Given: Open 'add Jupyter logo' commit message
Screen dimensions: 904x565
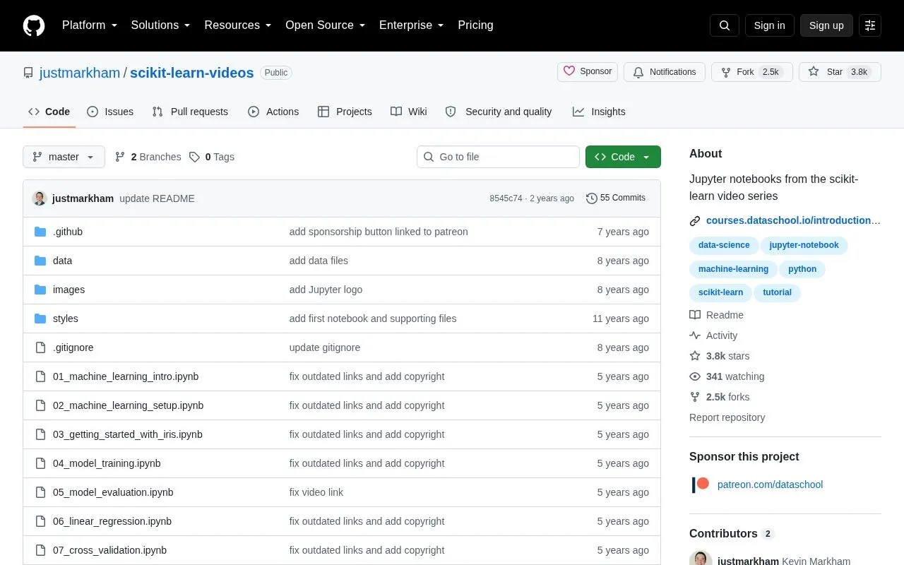Looking at the screenshot, I should pyautogui.click(x=326, y=290).
